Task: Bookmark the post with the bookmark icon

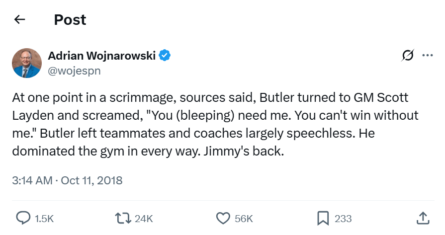Action: tap(323, 219)
